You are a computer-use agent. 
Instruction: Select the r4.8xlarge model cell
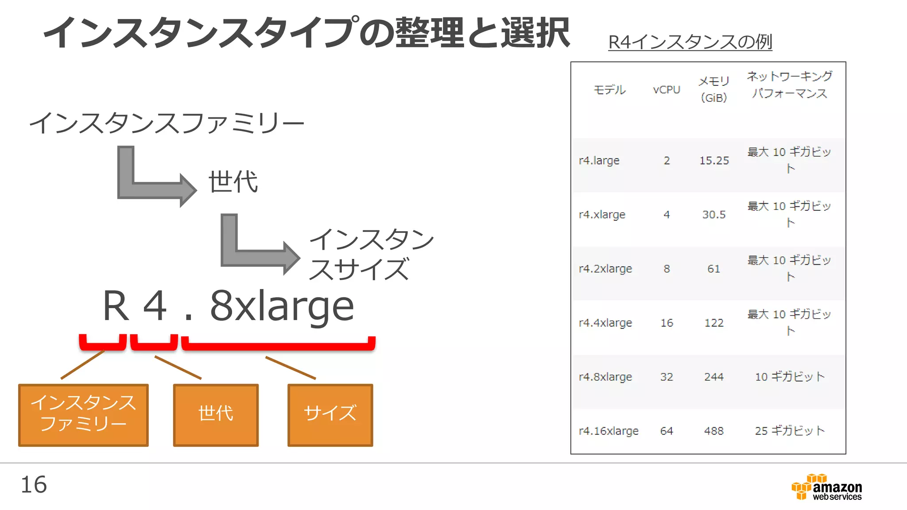coord(605,377)
